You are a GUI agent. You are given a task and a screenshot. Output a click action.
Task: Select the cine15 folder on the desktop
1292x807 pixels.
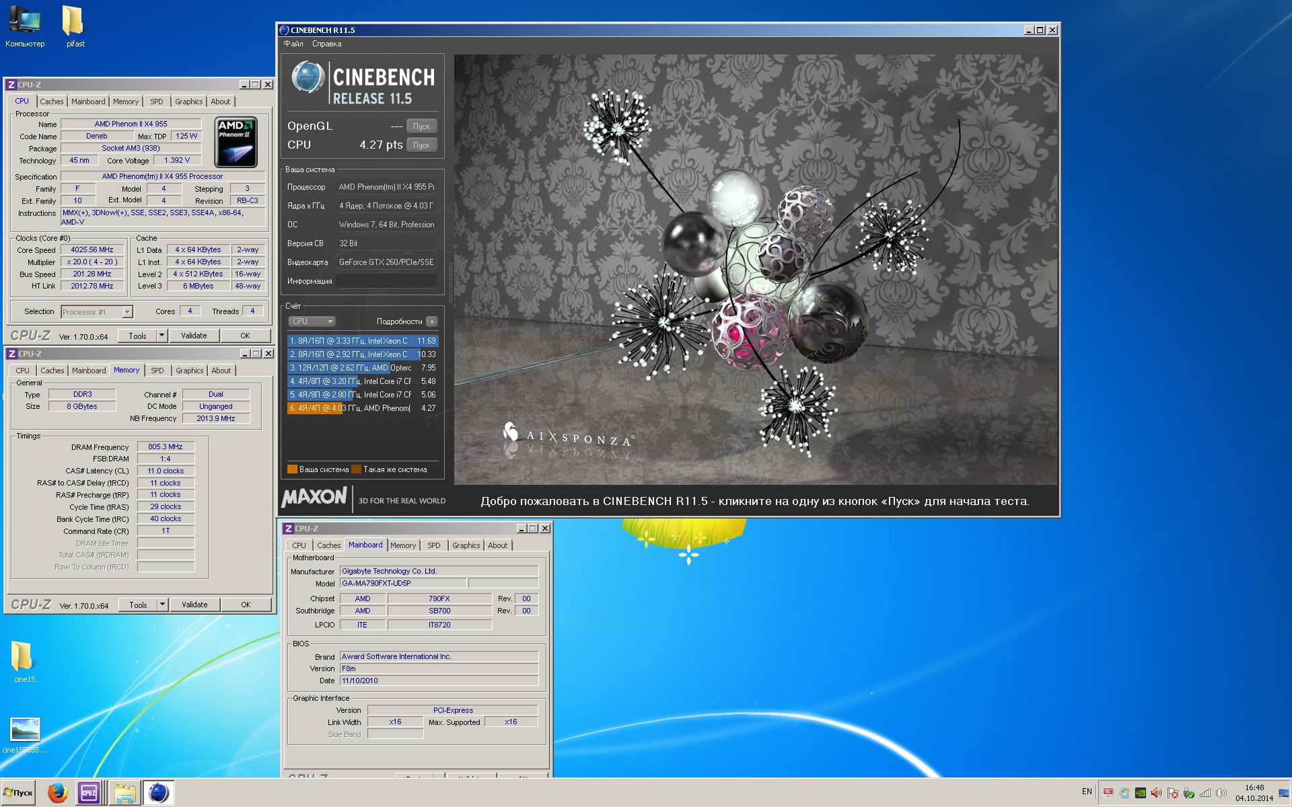click(24, 662)
